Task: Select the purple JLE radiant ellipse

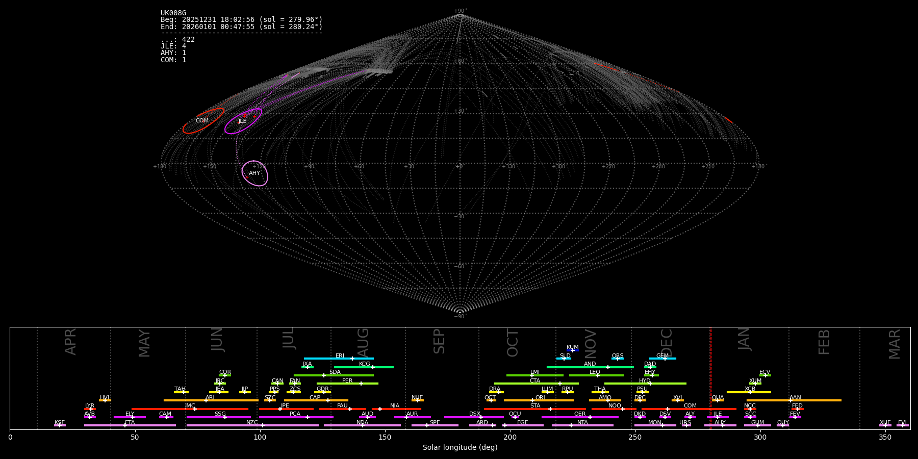Action: click(x=243, y=121)
